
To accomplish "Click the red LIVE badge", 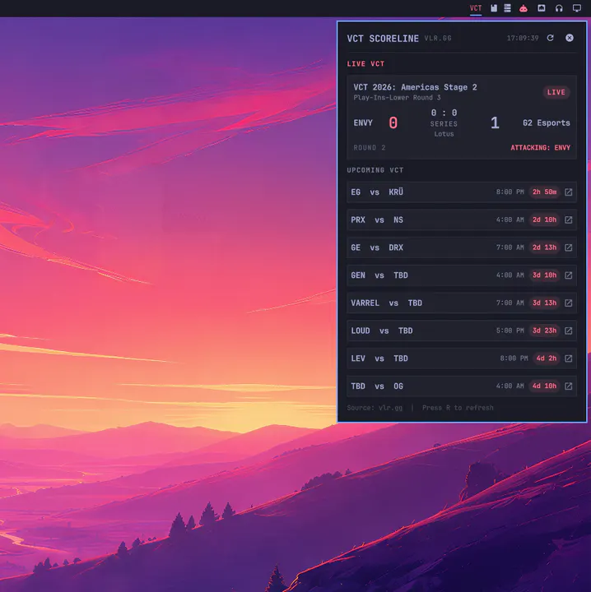I will 556,92.
